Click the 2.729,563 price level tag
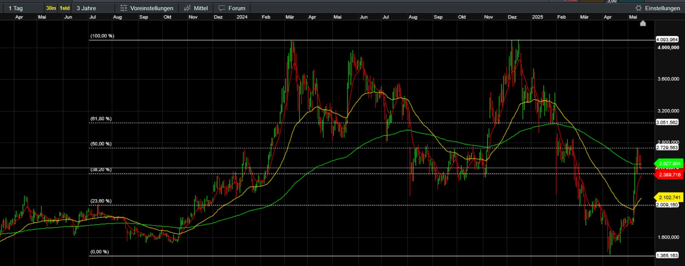This screenshot has width=685, height=266. pos(667,148)
